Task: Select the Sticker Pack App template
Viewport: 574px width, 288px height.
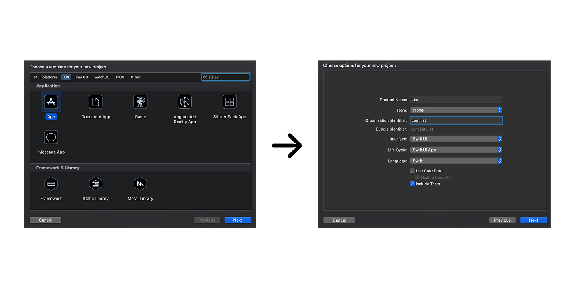Action: [x=229, y=102]
